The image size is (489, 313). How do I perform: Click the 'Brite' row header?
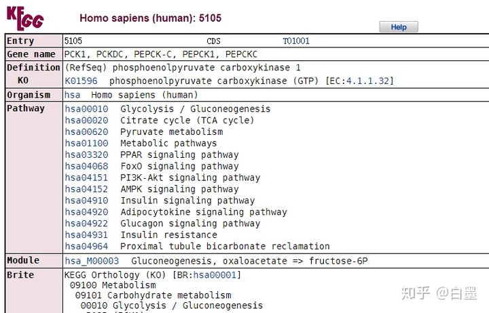click(20, 275)
